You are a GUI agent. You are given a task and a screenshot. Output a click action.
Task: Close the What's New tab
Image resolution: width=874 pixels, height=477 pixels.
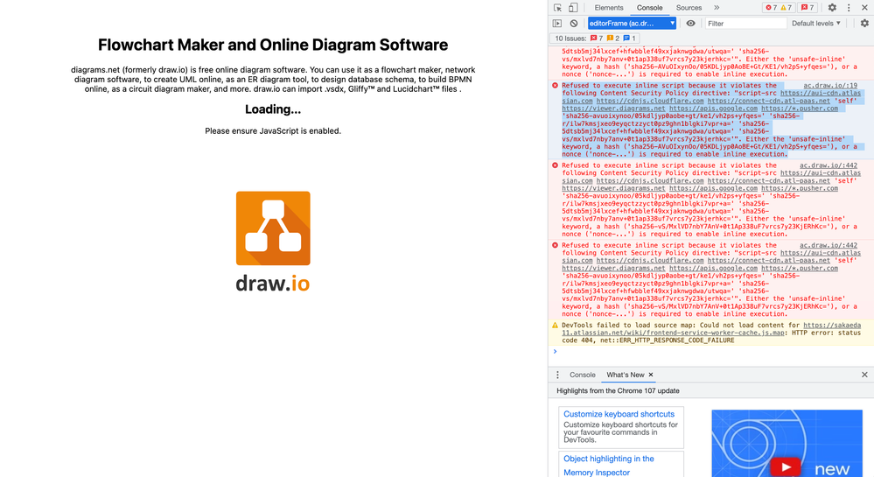coord(651,375)
